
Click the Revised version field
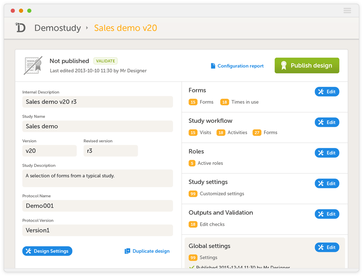click(111, 151)
